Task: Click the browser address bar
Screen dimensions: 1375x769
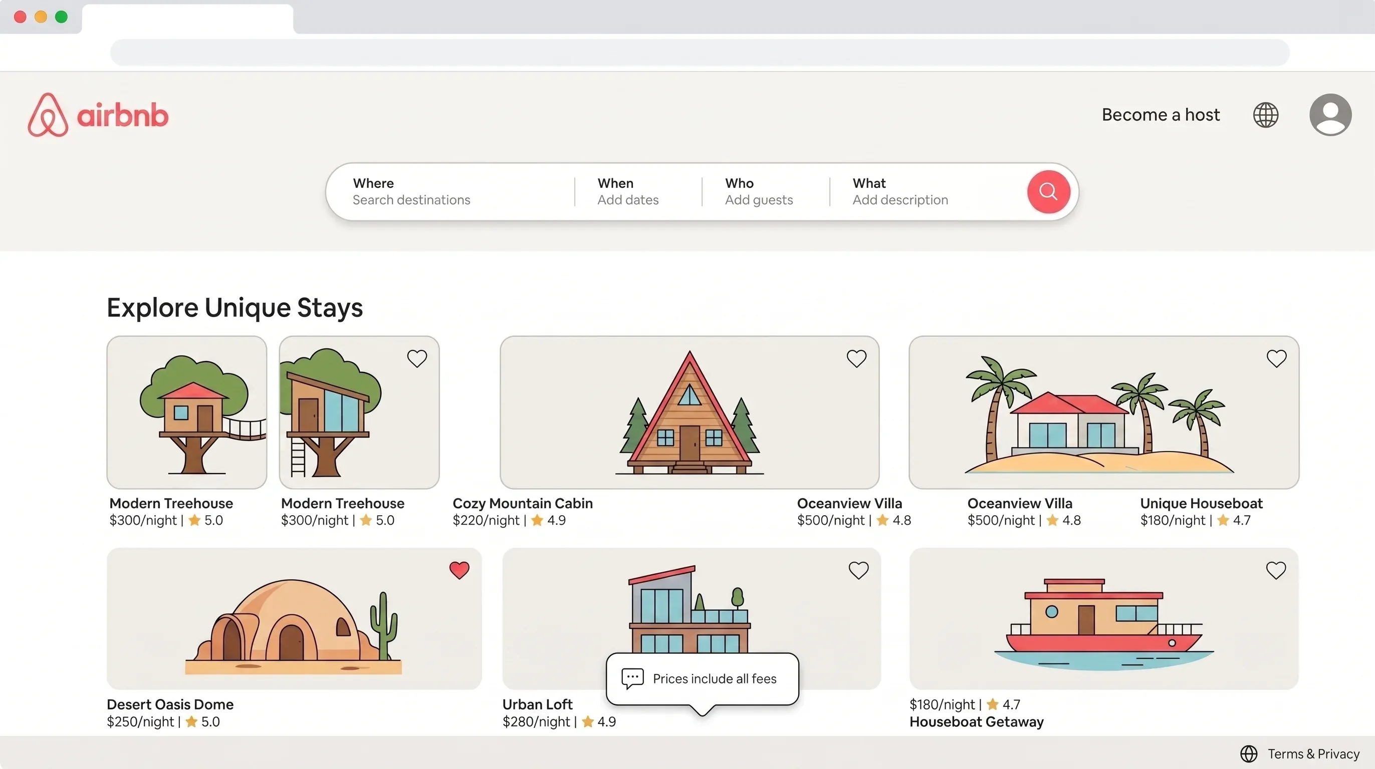Action: click(699, 52)
